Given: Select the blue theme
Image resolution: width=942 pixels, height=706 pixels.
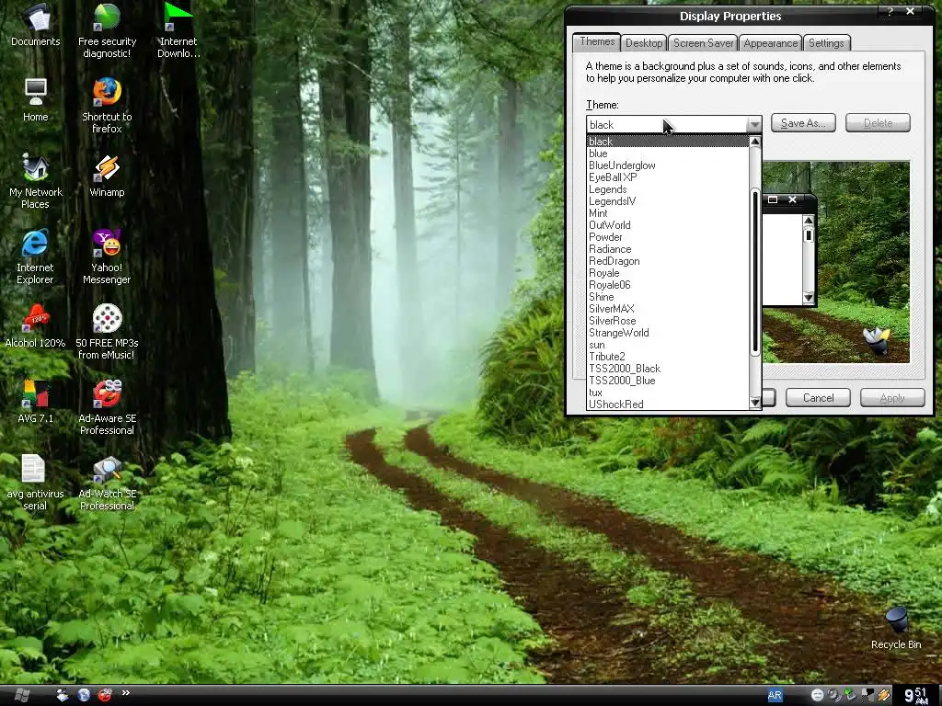Looking at the screenshot, I should point(668,154).
